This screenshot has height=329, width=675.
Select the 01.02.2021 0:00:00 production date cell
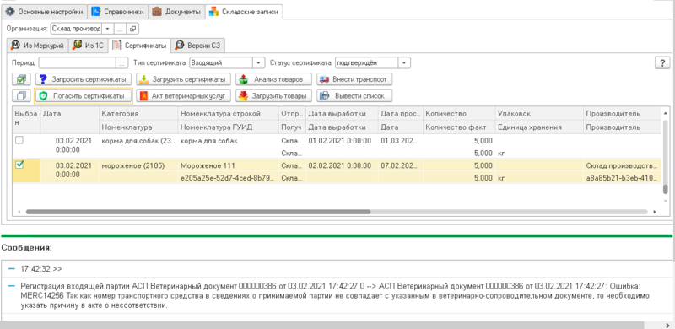coord(343,140)
